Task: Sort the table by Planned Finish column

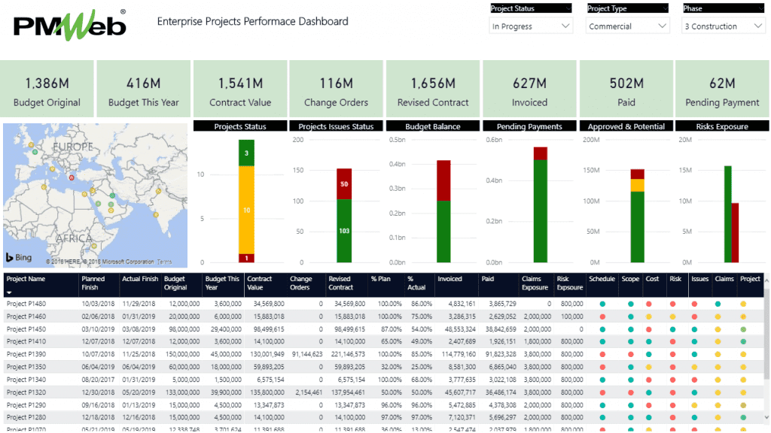Action: tap(93, 283)
